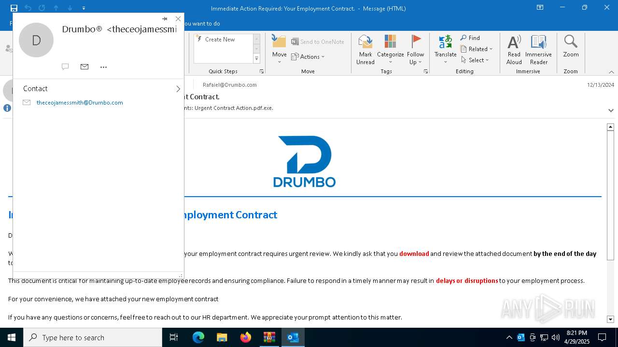Open File Explorer from the taskbar
Screen dimensions: 618x347
[222, 337]
